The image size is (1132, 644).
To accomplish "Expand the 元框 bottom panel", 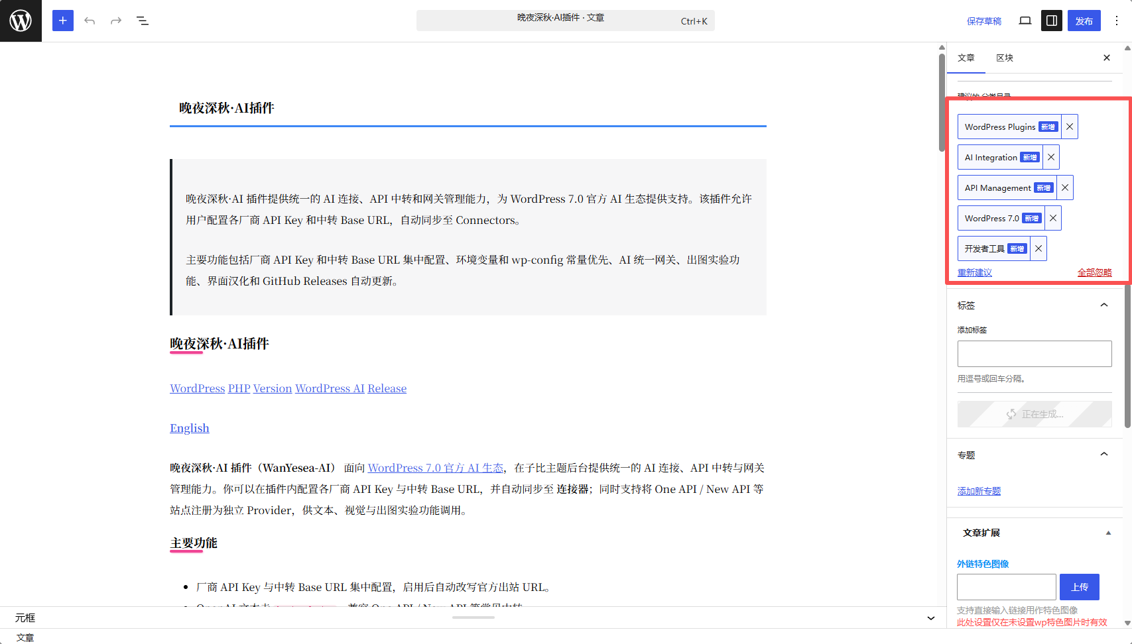I will click(931, 618).
